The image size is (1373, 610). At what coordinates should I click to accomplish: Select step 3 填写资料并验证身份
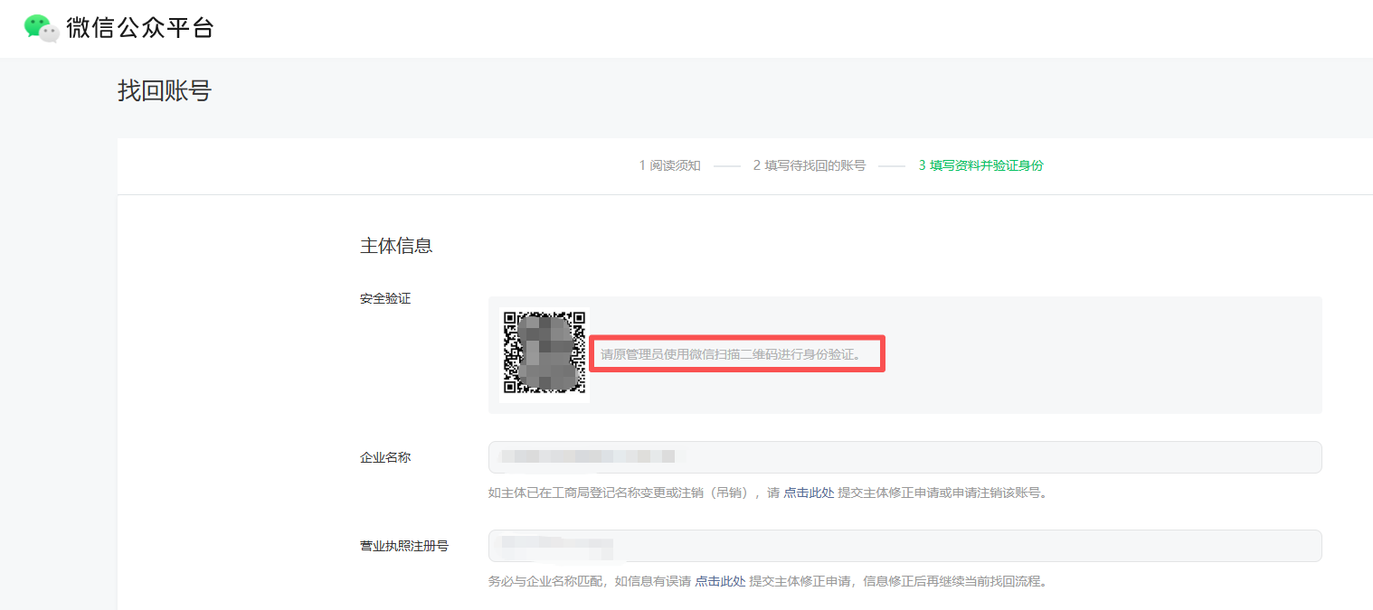(x=980, y=165)
